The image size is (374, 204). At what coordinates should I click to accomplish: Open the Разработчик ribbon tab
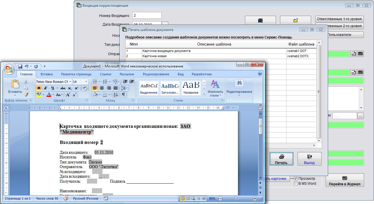202,74
